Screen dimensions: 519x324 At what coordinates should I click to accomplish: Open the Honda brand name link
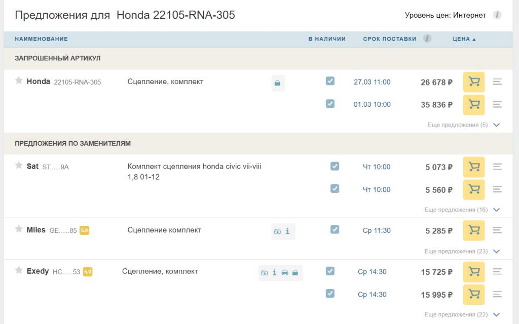click(x=39, y=82)
